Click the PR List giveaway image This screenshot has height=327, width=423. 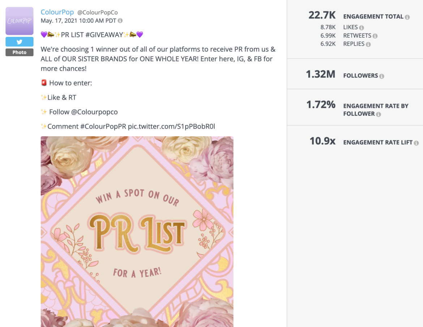click(137, 232)
